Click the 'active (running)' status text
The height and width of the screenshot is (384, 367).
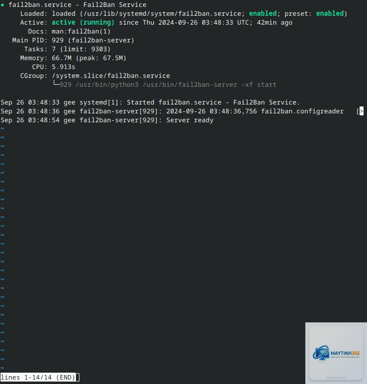tap(83, 23)
